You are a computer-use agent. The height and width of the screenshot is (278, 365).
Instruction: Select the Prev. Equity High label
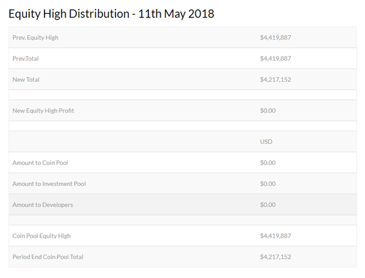pos(35,37)
